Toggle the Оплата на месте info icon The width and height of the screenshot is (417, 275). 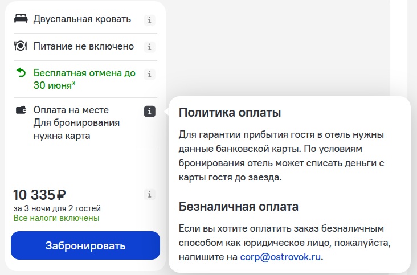[x=150, y=112]
